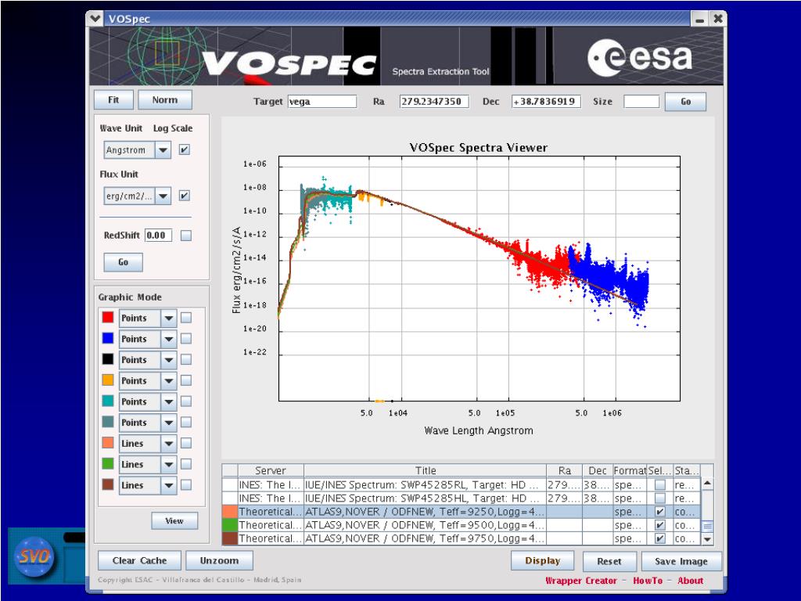Click the Server column header
This screenshot has height=601, width=801.
pyautogui.click(x=271, y=470)
